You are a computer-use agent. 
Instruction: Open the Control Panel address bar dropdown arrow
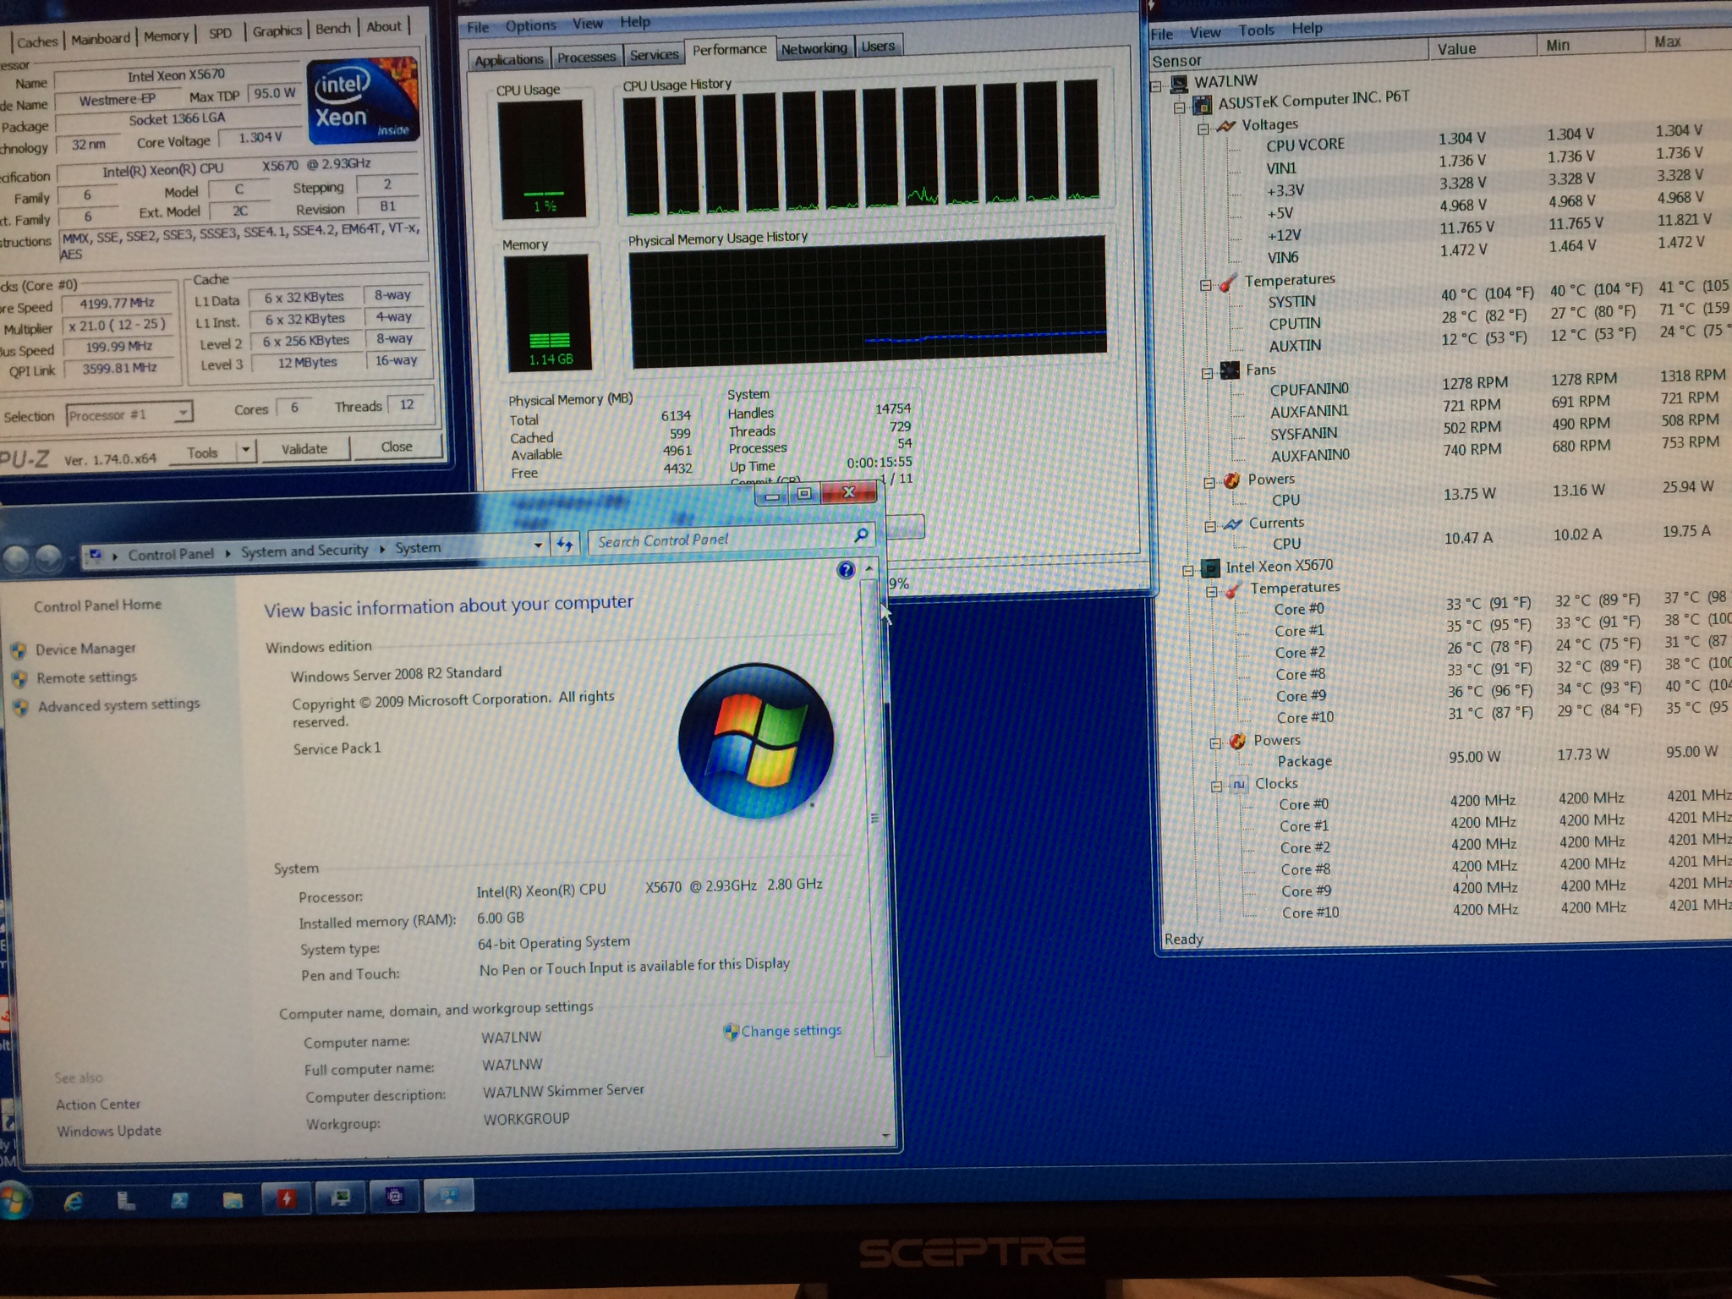tap(538, 545)
